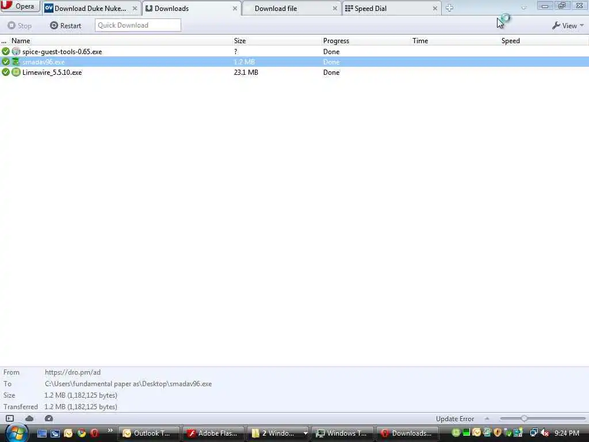Launch Outlook from quick launch icon
589x442 pixels.
point(68,433)
